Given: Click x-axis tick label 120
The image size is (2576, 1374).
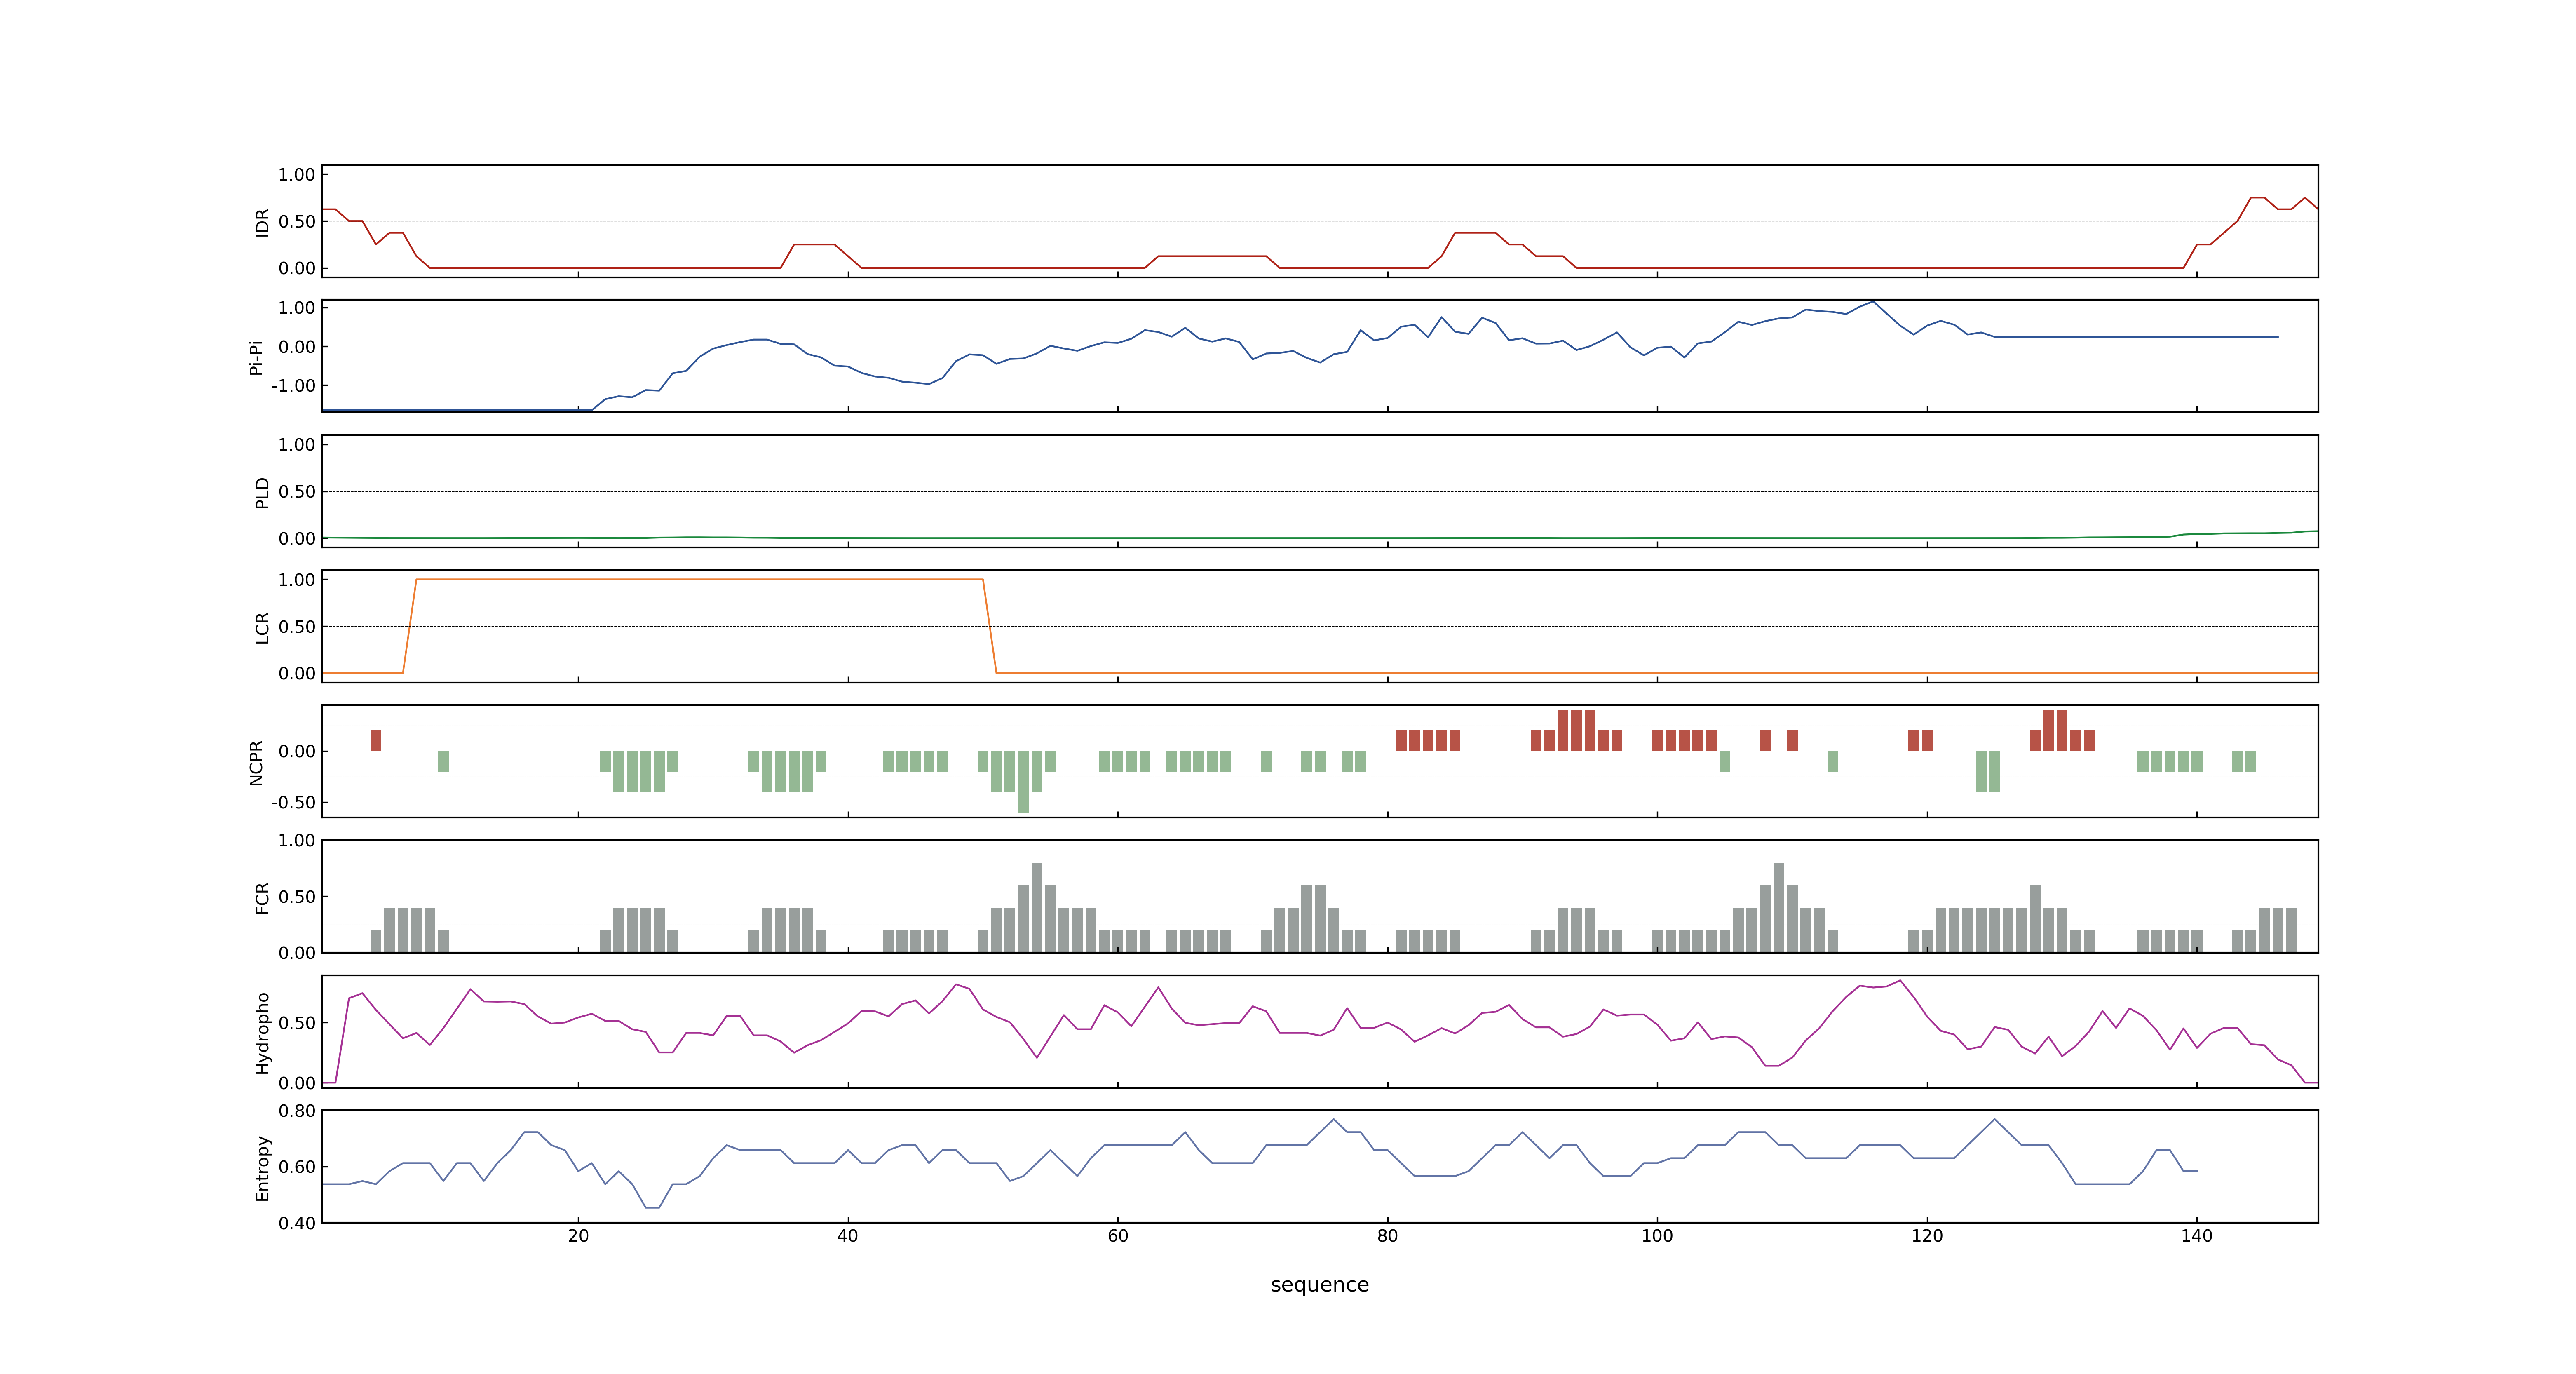Looking at the screenshot, I should pyautogui.click(x=1927, y=1236).
